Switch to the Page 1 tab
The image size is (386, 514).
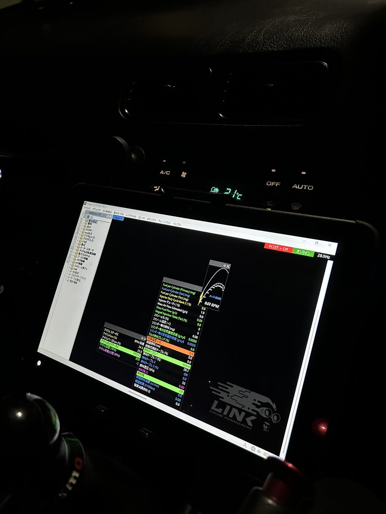coord(118,218)
